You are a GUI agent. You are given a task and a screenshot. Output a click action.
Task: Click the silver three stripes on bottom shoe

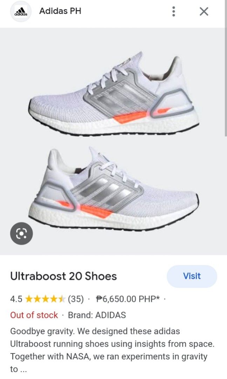106,191
